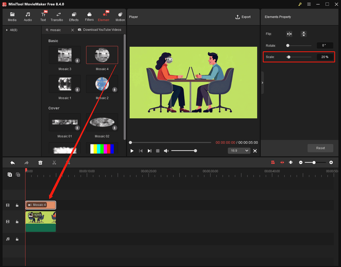Lock the audio track
The image size is (341, 267).
coord(17,239)
